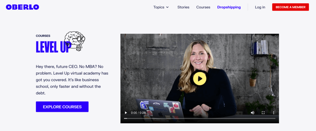
Task: Mute the video using the speaker icon
Action: tap(252, 113)
